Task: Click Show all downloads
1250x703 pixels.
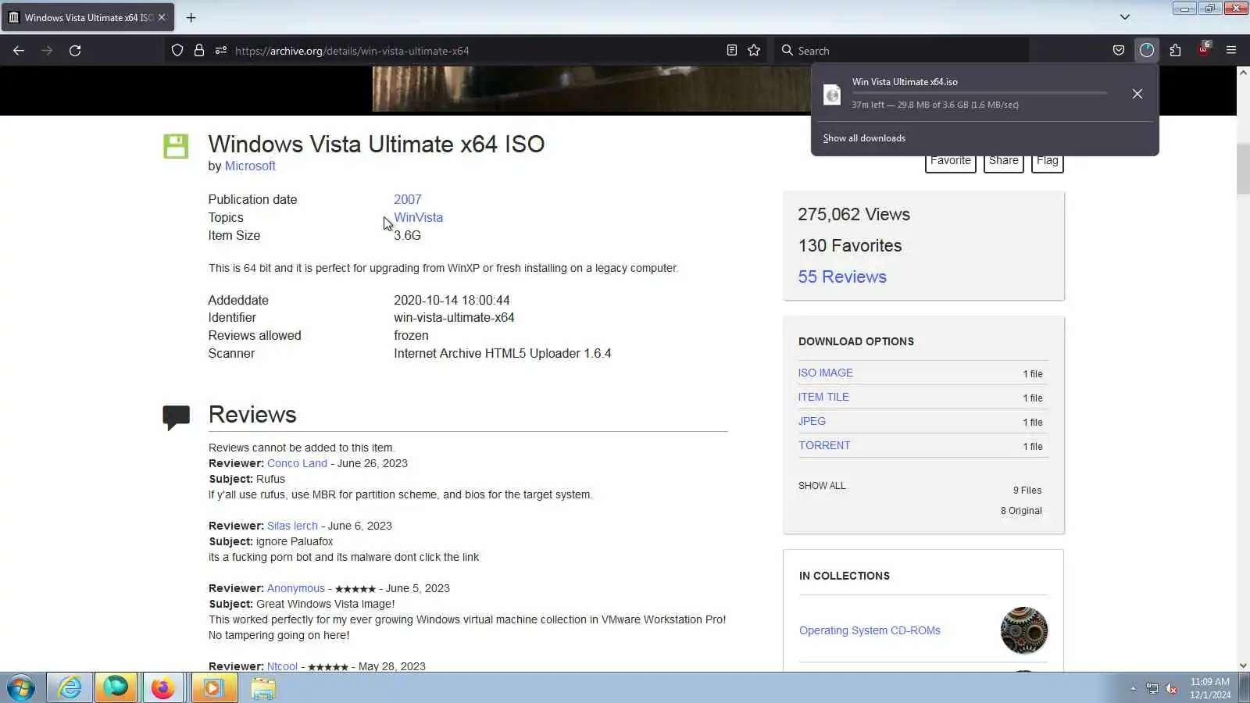Action: pos(864,138)
